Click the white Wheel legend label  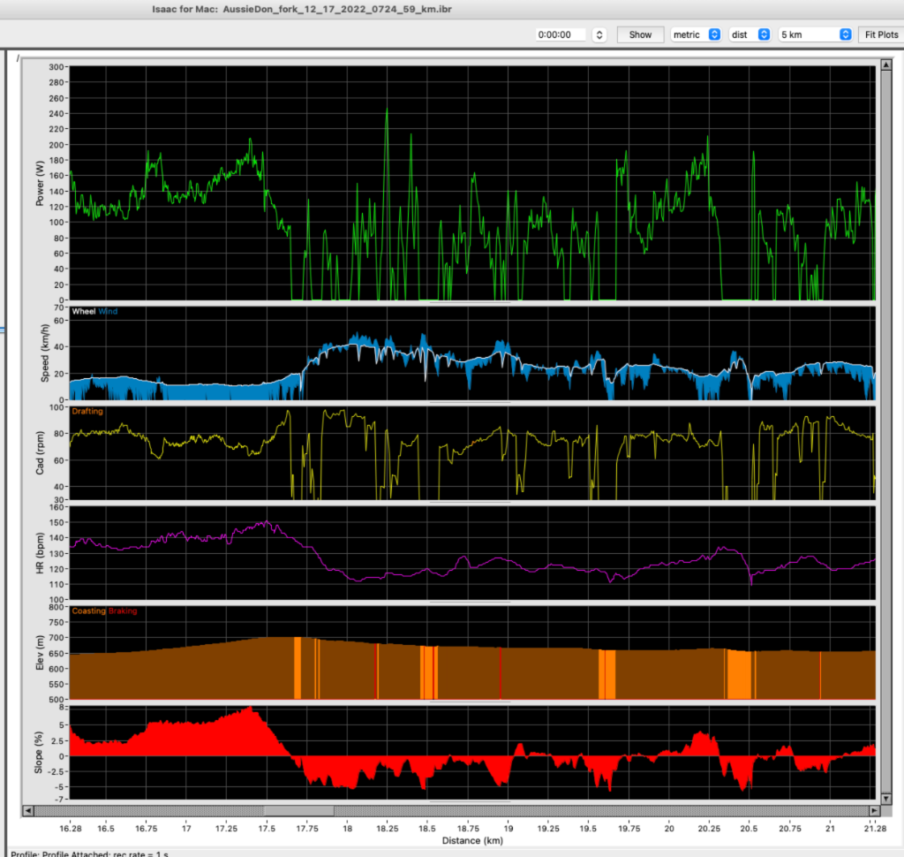click(83, 312)
